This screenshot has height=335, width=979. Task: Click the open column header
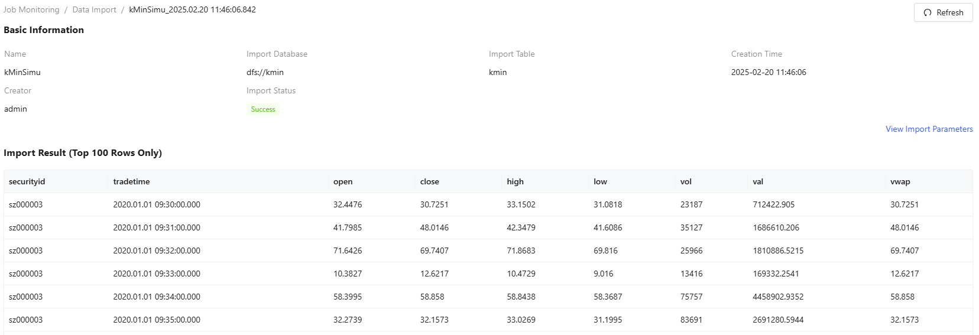343,181
